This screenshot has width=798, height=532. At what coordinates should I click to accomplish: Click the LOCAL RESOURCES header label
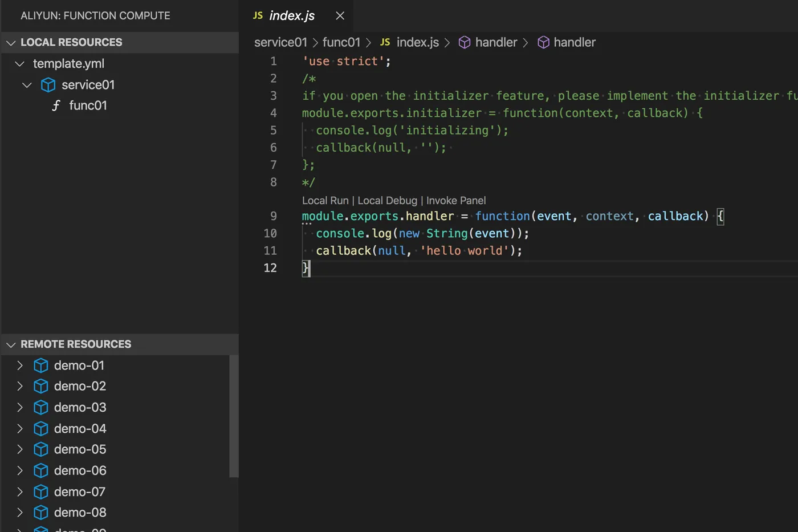pos(71,43)
